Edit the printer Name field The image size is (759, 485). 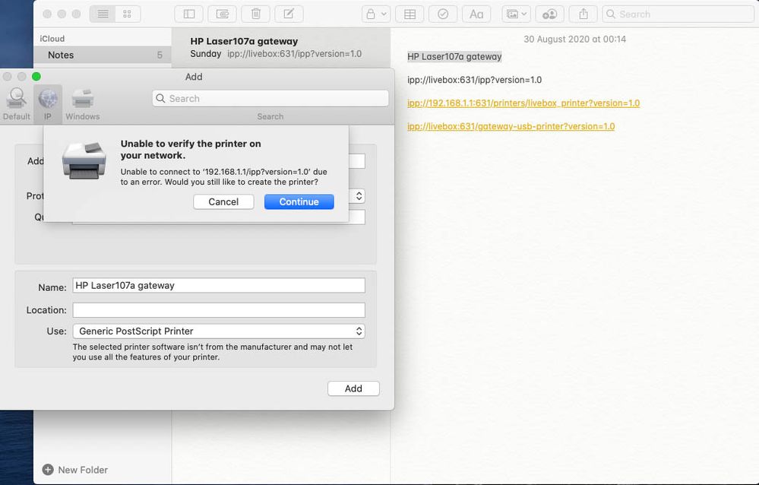(219, 285)
